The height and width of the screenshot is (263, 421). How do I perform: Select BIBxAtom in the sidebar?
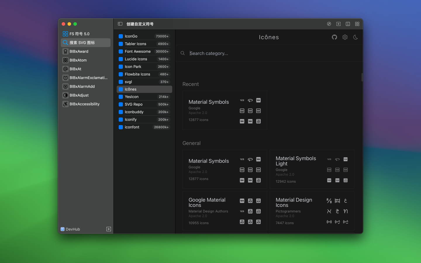[86, 60]
